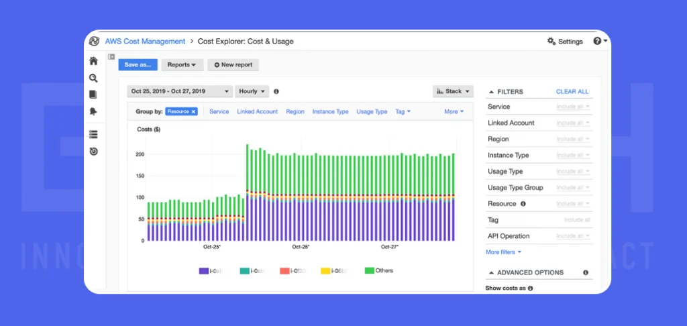Group by Region
Viewport: 687px width, 326px height.
pos(295,112)
